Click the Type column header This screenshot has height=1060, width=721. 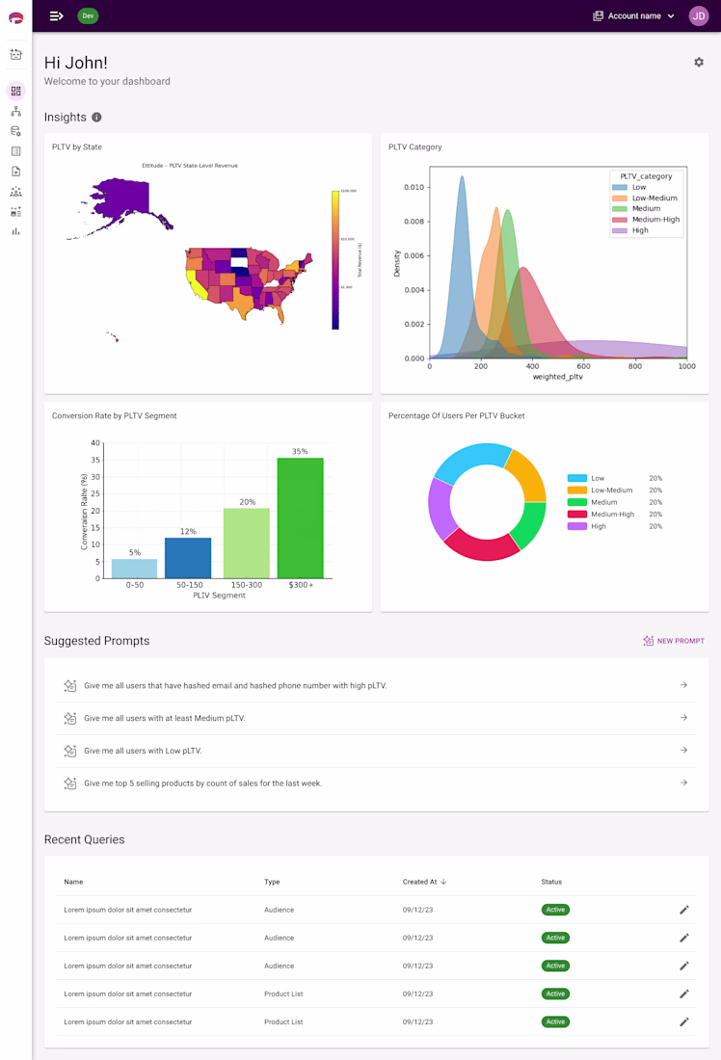coord(272,882)
